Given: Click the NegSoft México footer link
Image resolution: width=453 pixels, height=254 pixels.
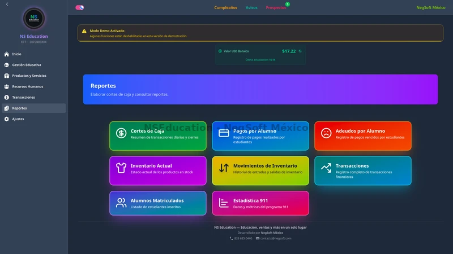Looking at the screenshot, I should (x=272, y=233).
